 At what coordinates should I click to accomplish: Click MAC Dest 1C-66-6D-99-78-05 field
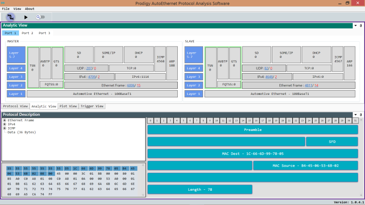click(253, 154)
